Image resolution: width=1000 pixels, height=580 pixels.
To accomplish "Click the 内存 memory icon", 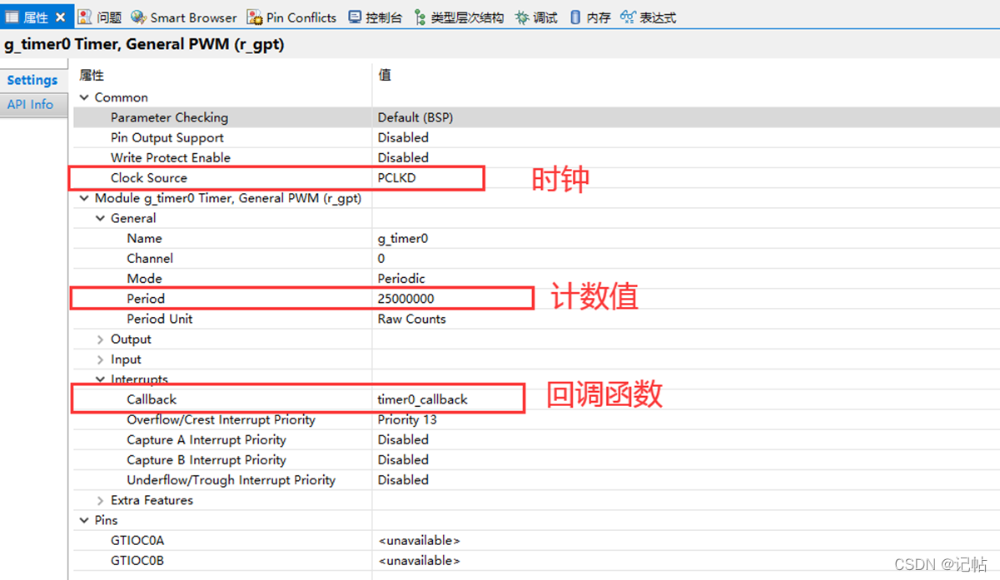I will coord(575,17).
